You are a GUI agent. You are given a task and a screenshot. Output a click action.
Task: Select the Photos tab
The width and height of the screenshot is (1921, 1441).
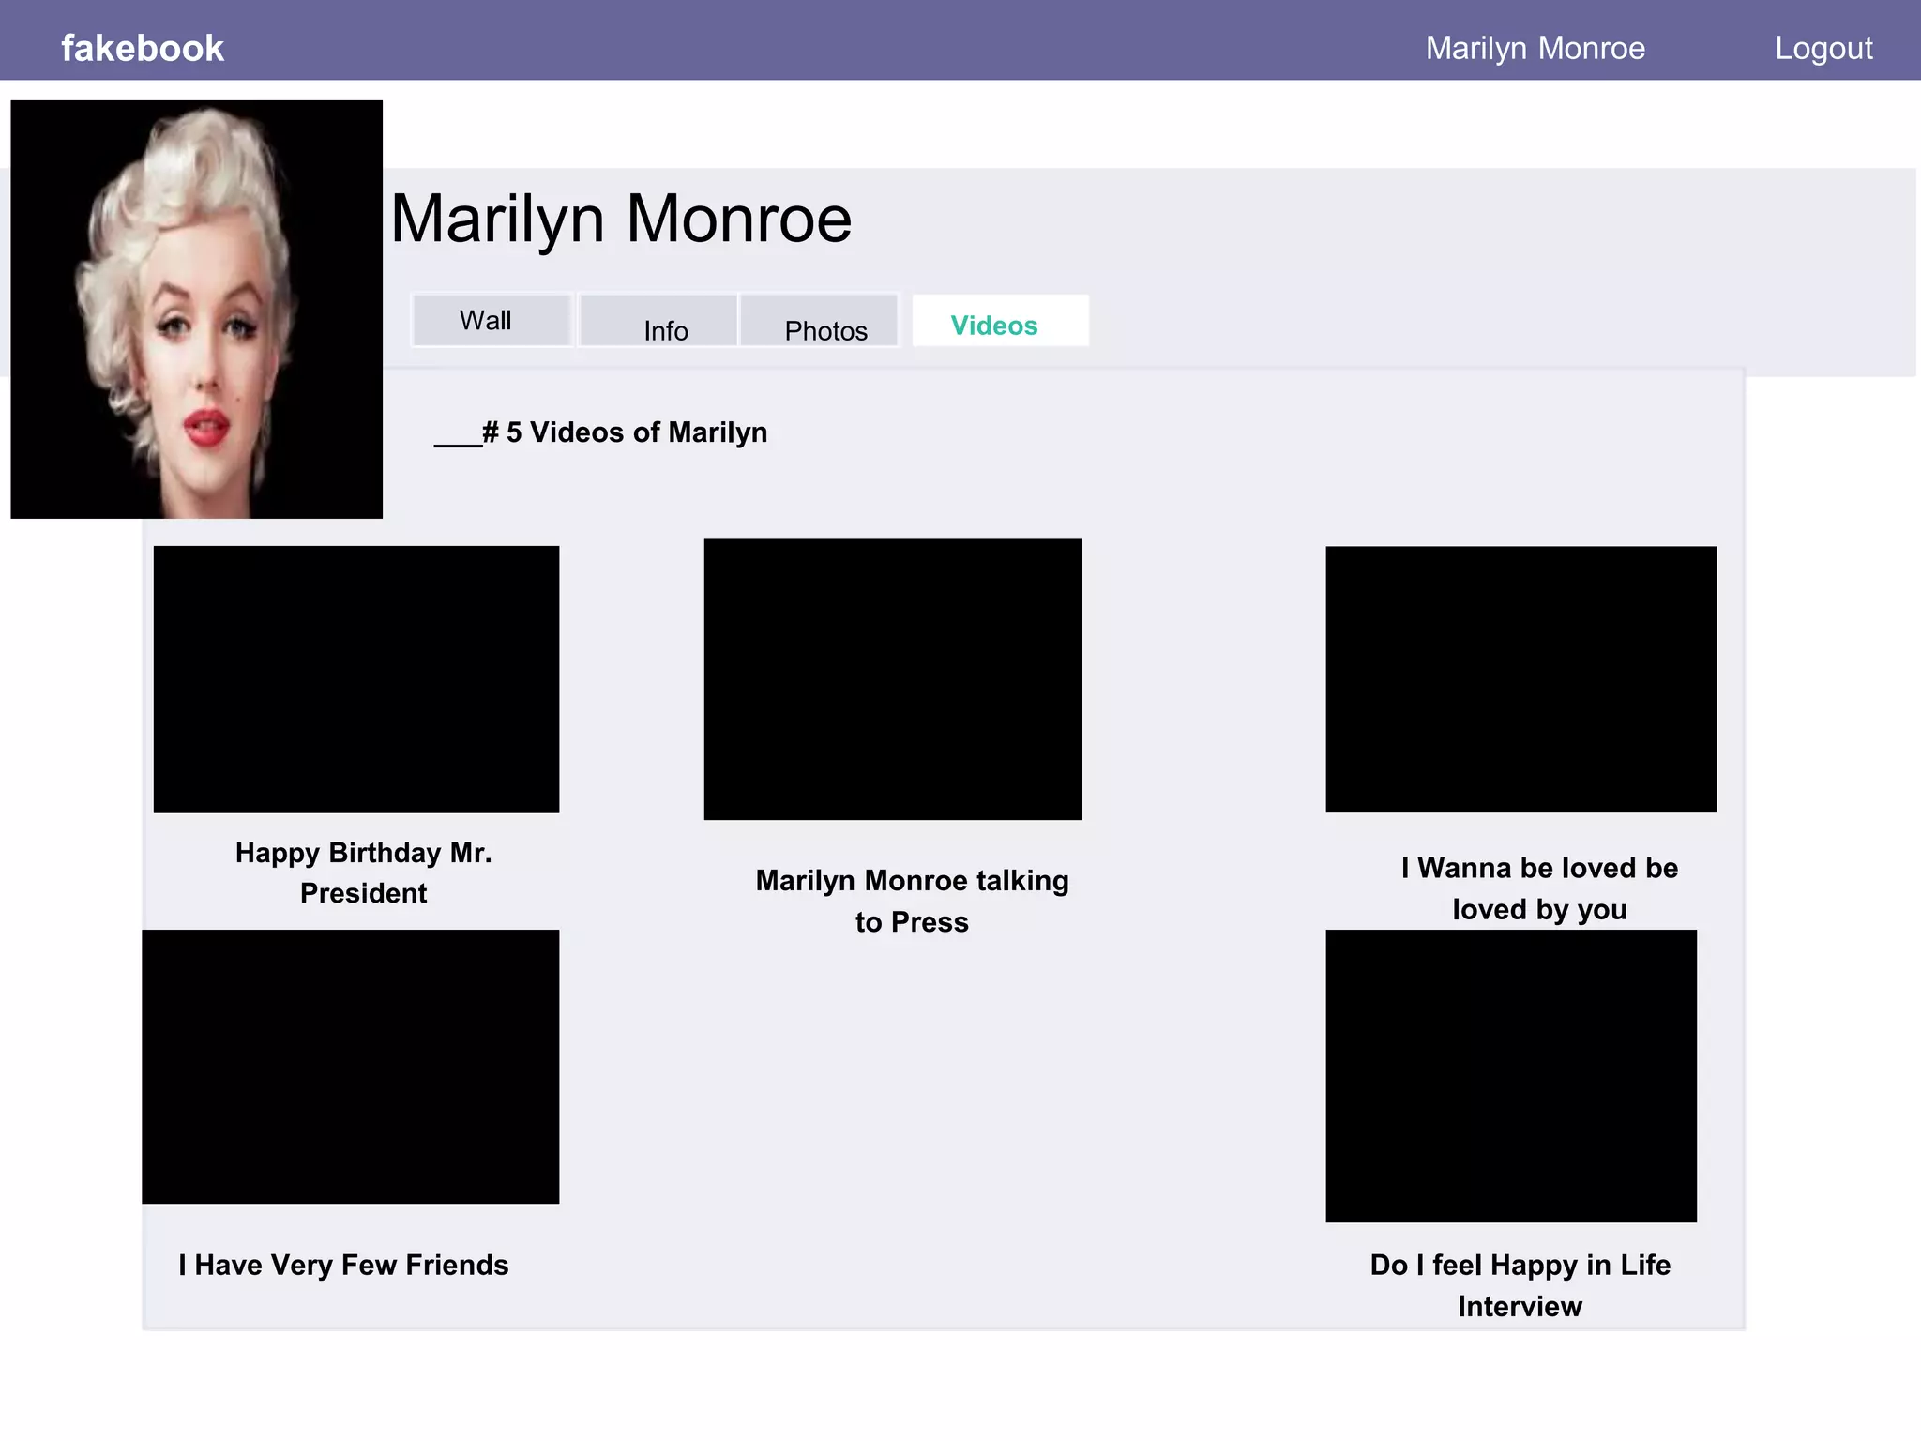[819, 321]
